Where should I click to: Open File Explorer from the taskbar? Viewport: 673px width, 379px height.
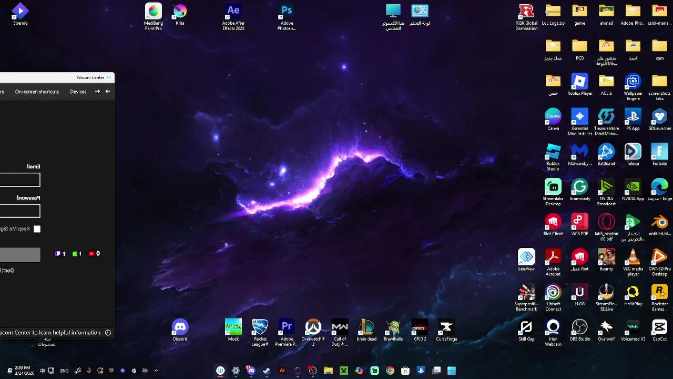[328, 371]
